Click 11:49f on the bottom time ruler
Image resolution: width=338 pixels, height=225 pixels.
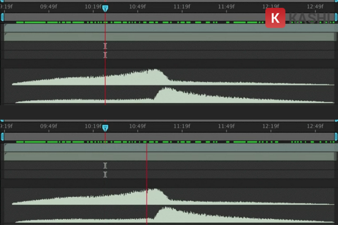coord(226,127)
